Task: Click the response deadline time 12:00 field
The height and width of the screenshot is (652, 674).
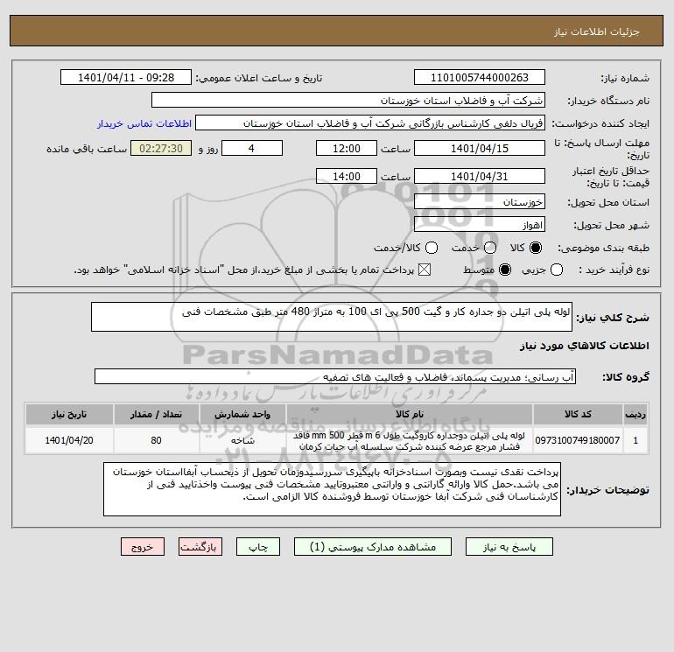Action: [347, 148]
